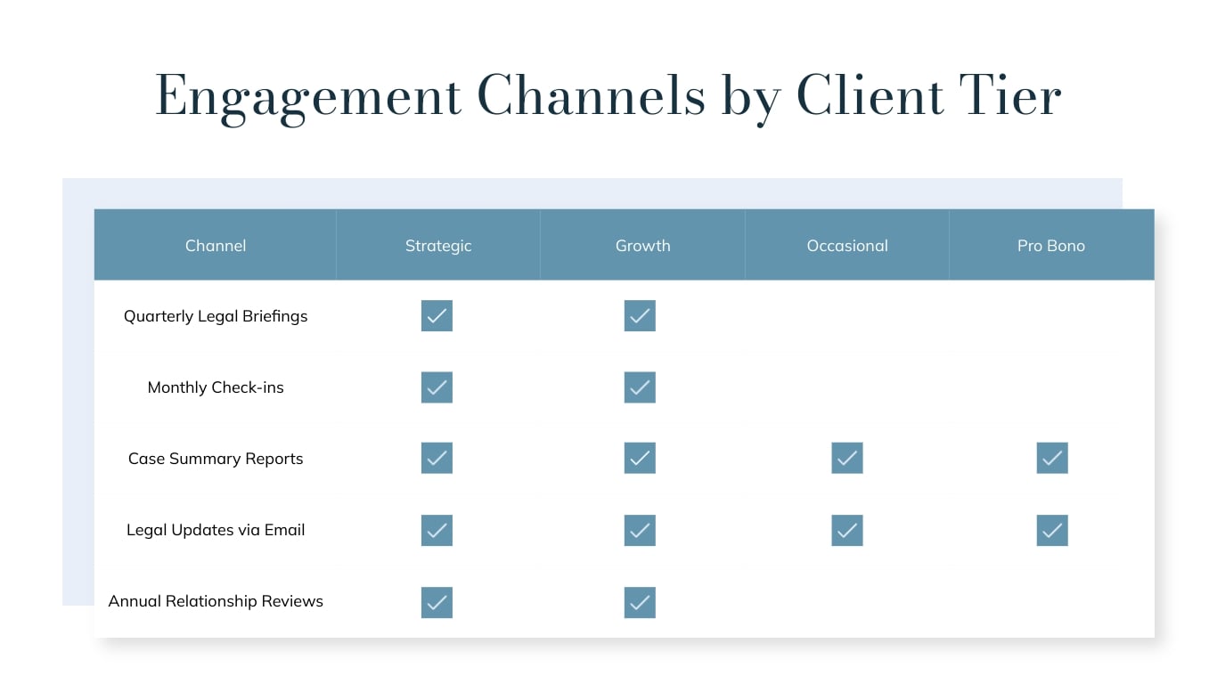Image resolution: width=1217 pixels, height=684 pixels.
Task: Select the Occasional column header
Action: point(847,246)
